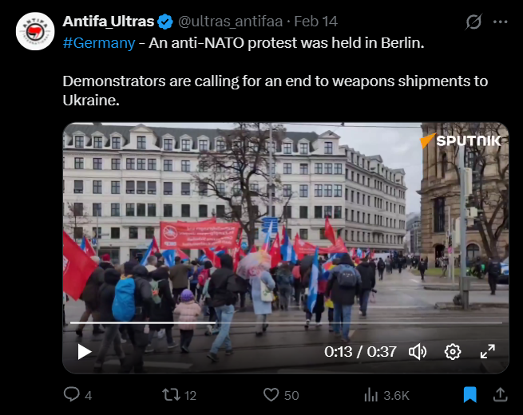Viewport: 523px width, 415px height.
Task: Open video settings gear
Action: click(x=453, y=352)
